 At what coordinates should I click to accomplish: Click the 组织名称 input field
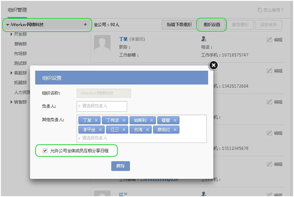pos(104,93)
